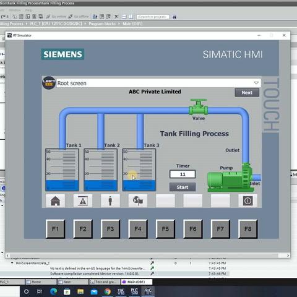
Task: Switch to the Home screen editor tab
Action: pos(41,282)
